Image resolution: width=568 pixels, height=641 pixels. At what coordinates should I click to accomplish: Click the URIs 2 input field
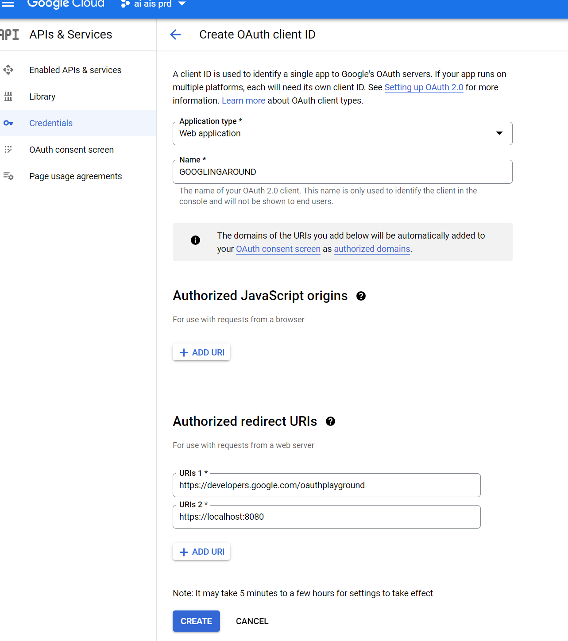tap(326, 517)
